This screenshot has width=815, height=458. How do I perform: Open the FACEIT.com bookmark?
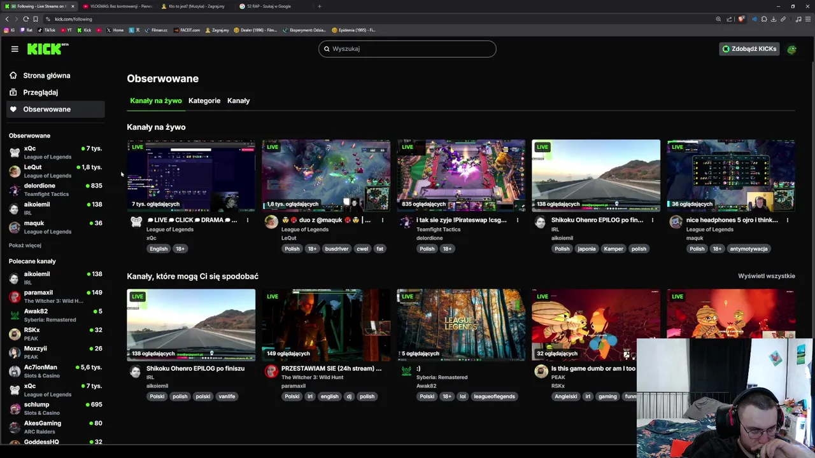click(187, 30)
